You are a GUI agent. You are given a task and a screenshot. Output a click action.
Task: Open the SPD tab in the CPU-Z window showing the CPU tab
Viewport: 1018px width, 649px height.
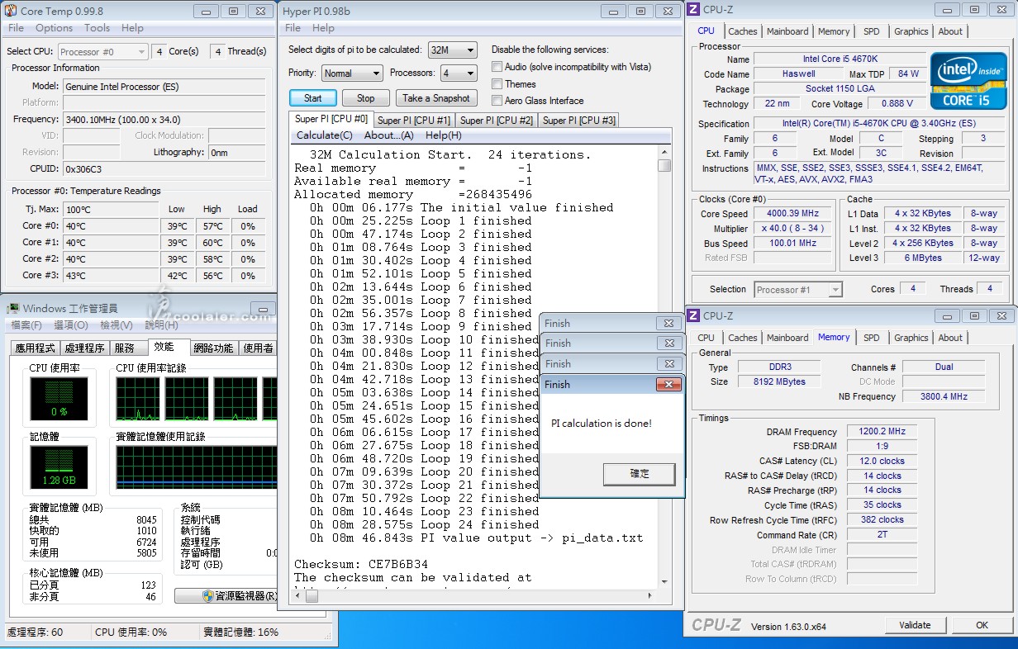(x=872, y=31)
